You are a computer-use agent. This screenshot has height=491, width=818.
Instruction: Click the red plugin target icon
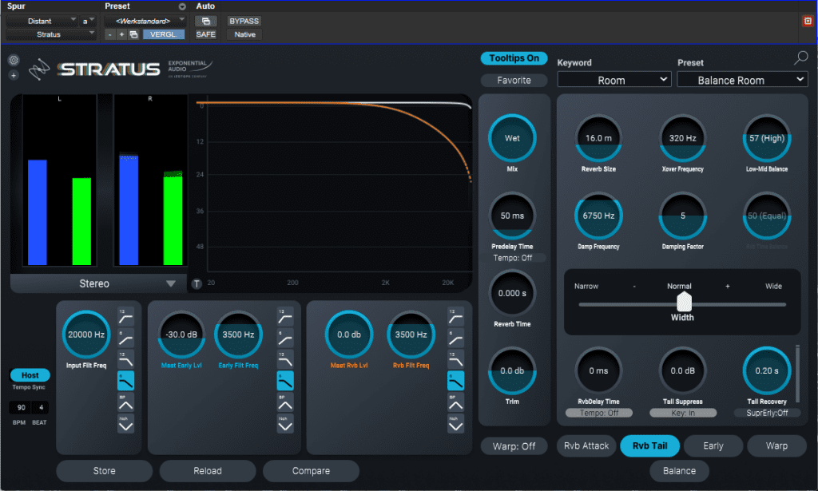point(807,21)
